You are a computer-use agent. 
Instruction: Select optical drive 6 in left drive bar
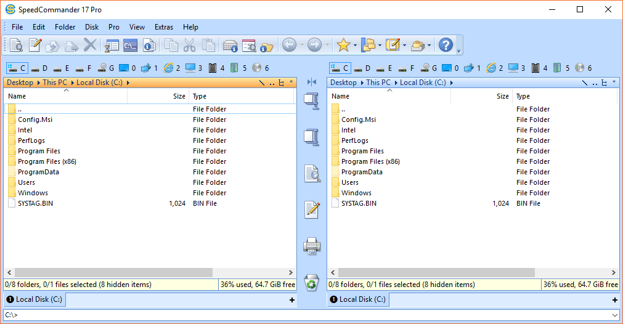pos(261,68)
